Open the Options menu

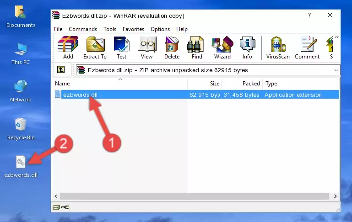pos(160,29)
